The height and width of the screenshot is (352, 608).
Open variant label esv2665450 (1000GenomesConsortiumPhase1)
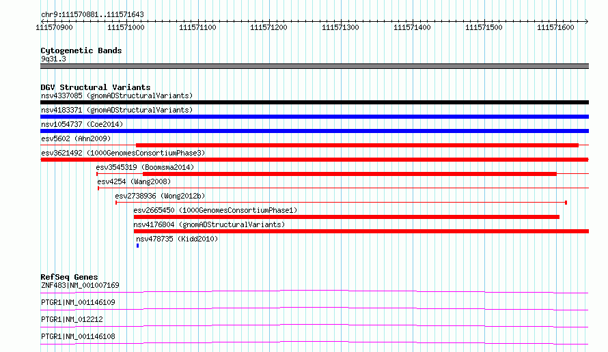(x=215, y=210)
